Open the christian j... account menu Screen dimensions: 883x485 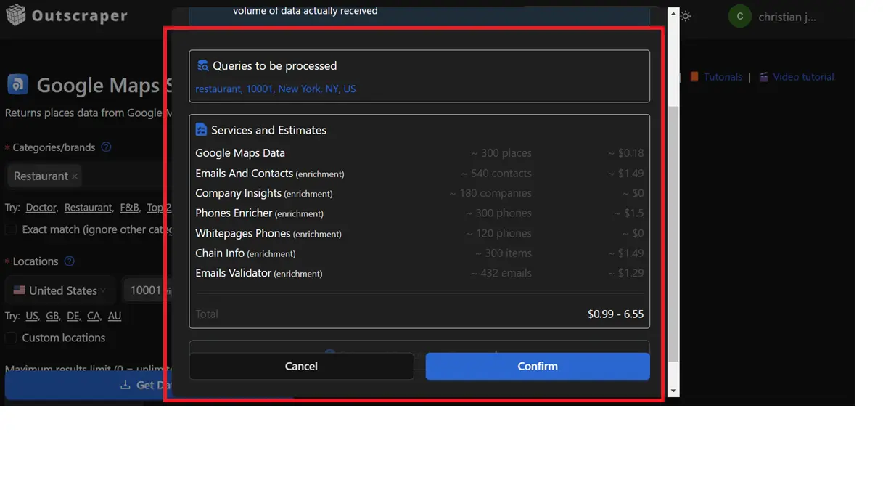(787, 17)
